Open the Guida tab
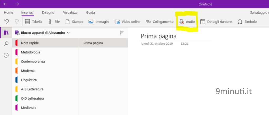This screenshot has width=269, height=115. tap(90, 13)
